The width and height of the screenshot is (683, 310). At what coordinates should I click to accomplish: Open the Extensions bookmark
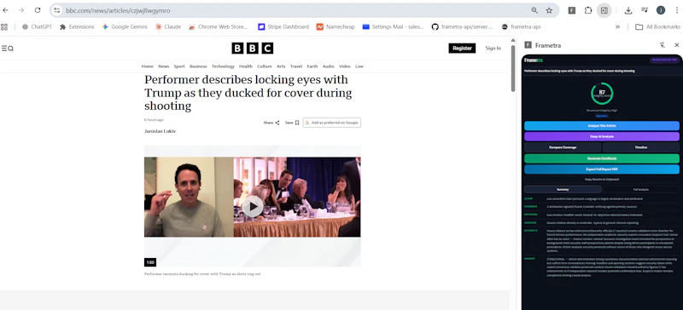pyautogui.click(x=77, y=27)
